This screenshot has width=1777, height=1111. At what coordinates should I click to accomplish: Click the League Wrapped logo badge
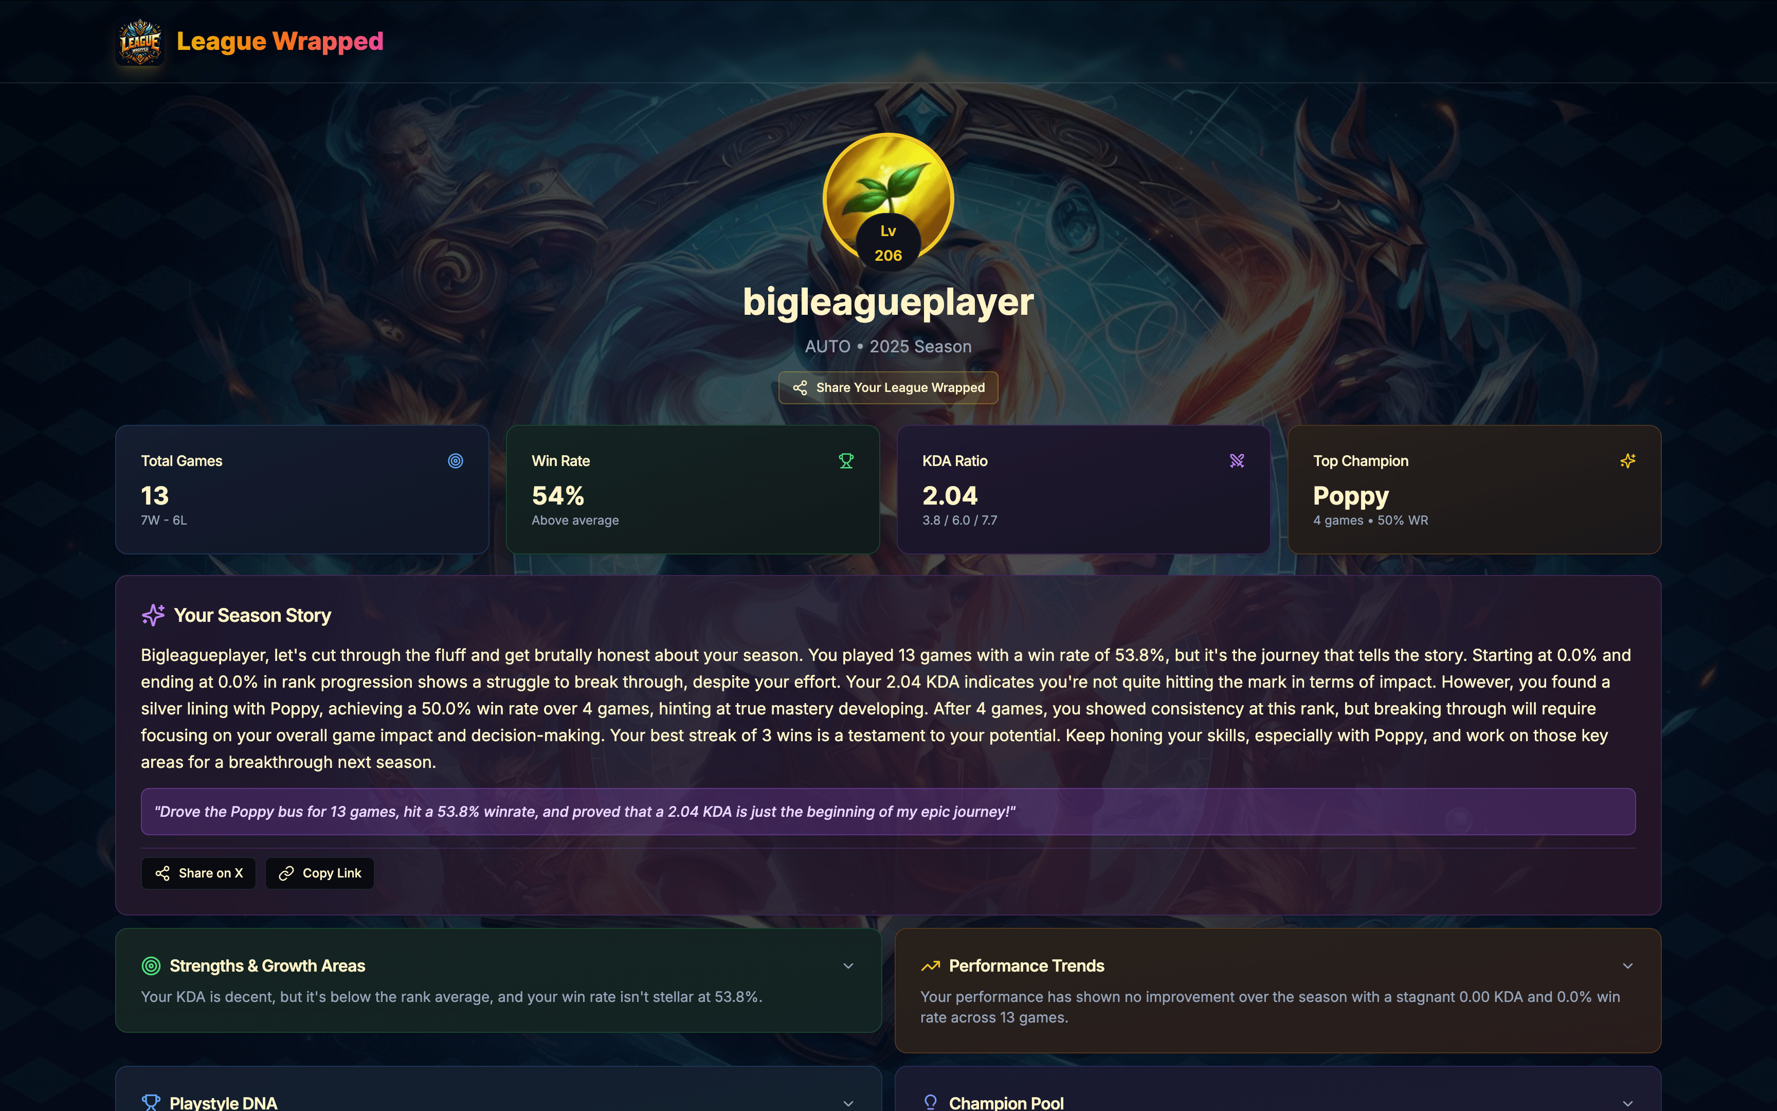click(x=139, y=42)
